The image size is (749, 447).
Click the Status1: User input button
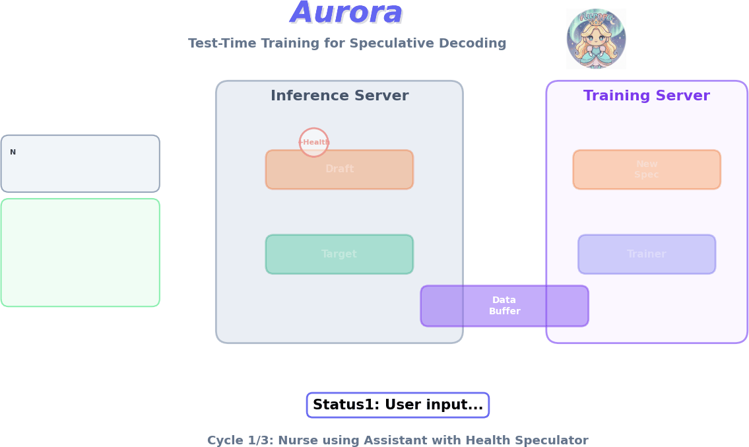pos(397,405)
